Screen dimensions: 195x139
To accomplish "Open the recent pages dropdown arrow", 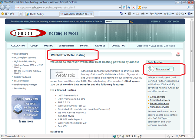I will [12, 8].
